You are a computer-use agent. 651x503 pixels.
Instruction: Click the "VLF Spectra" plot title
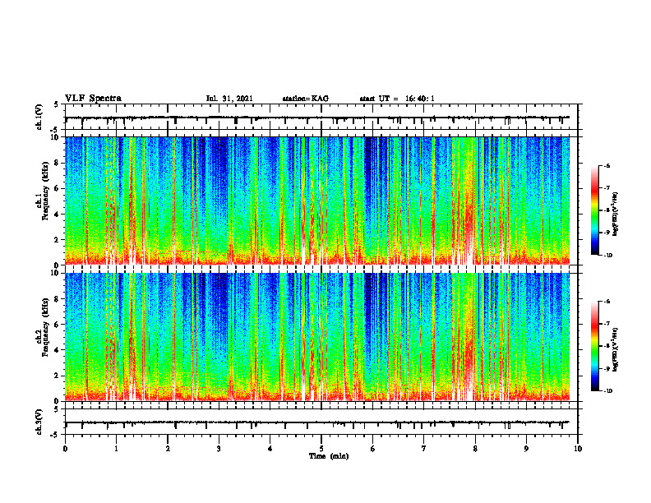(x=93, y=99)
